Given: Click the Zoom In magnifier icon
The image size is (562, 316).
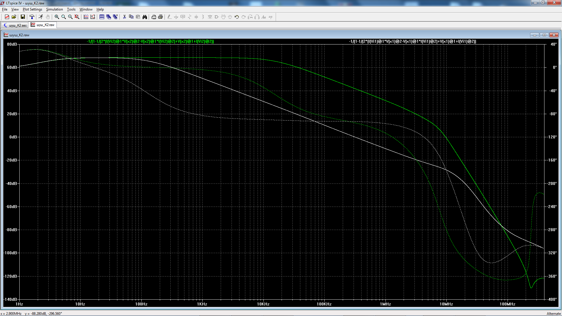Looking at the screenshot, I should [x=57, y=17].
